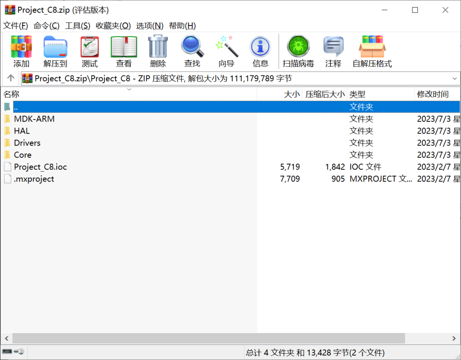Click the horizontal scrollbar left arrow

click(6, 338)
